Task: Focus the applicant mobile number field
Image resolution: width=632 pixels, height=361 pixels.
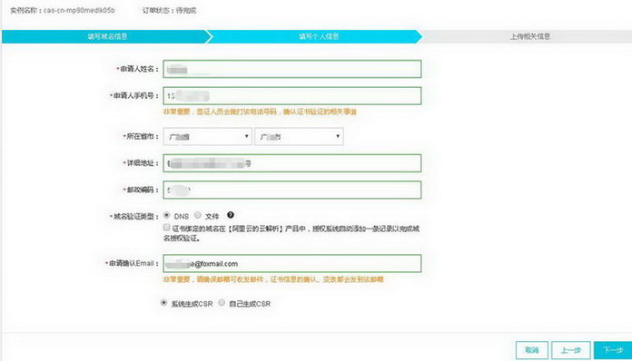Action: point(292,96)
